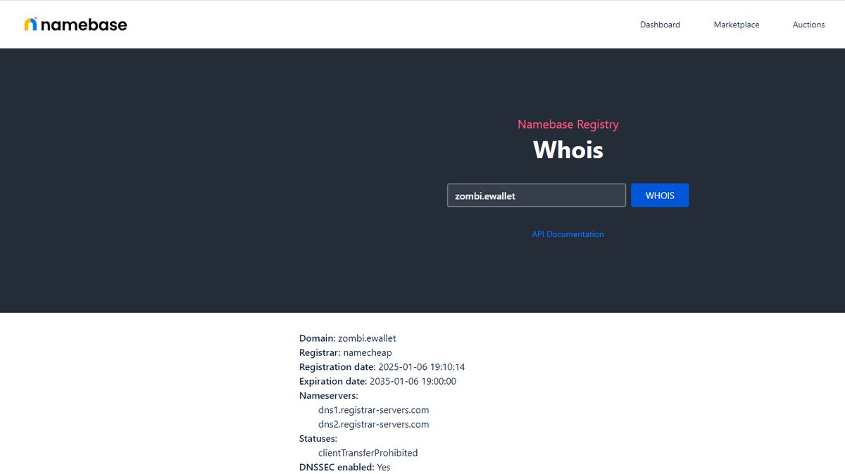Focus the domain search field
Viewport: 845px width, 474px height.
[537, 196]
